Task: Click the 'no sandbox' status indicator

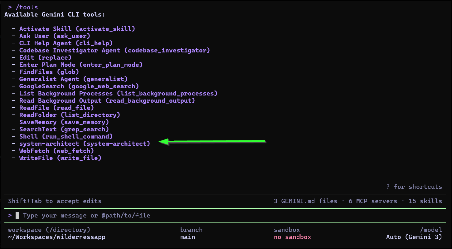Action: pos(292,237)
